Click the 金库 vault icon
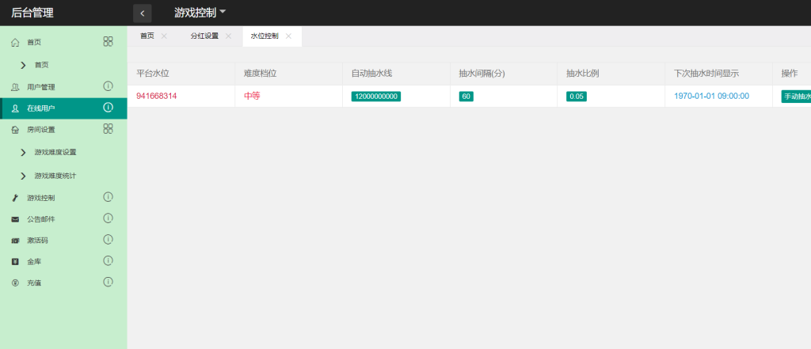 [15, 261]
